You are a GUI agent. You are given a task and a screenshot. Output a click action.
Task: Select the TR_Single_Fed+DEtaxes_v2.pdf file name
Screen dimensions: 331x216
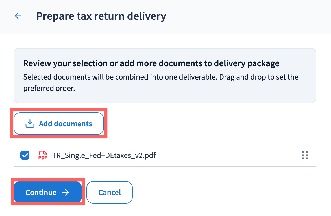[x=104, y=155]
